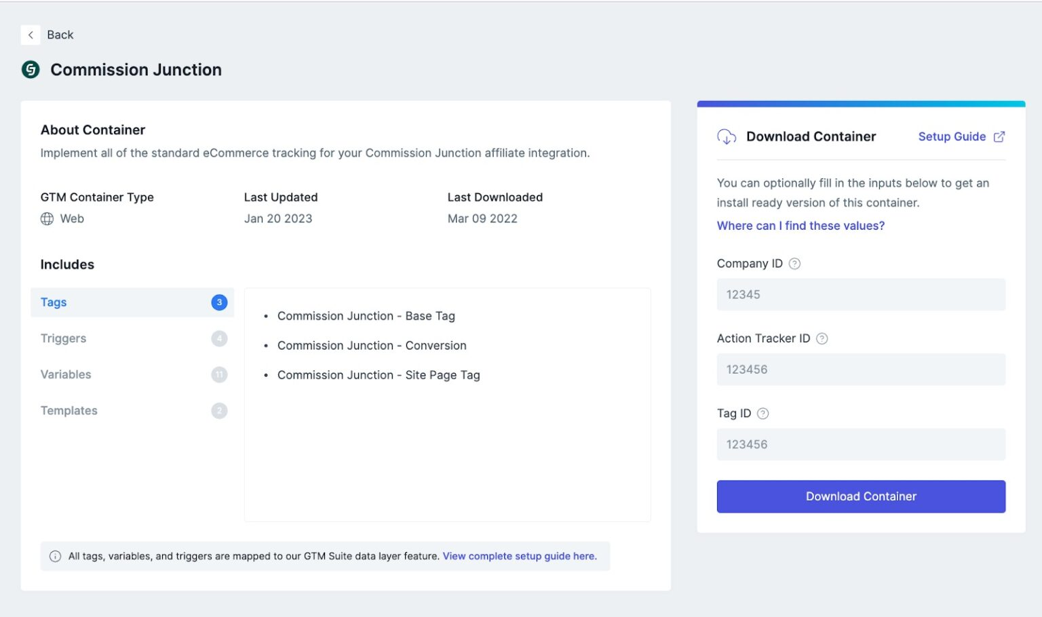Screen dimensions: 1042x617
Task: Click the Variables count badge
Action: pos(219,374)
